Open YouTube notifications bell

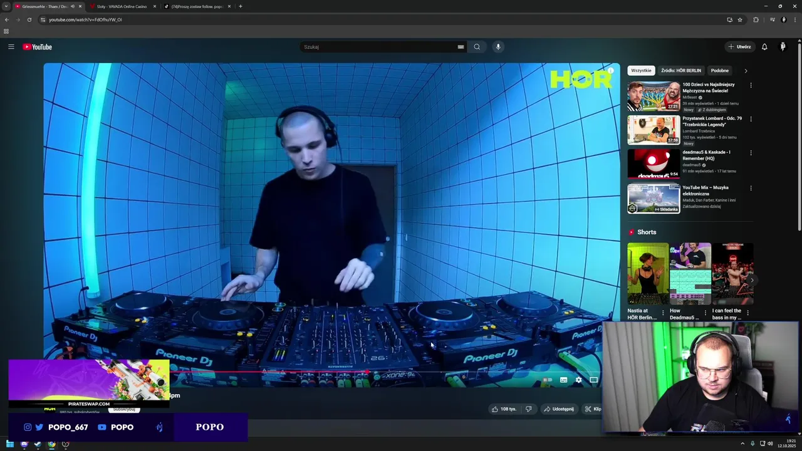(x=764, y=47)
